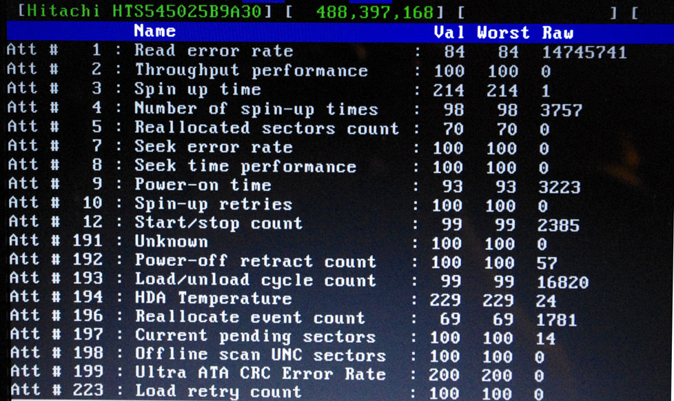The image size is (674, 401).
Task: Click Val 98 of Number of spin-up times
Action: pyautogui.click(x=454, y=110)
